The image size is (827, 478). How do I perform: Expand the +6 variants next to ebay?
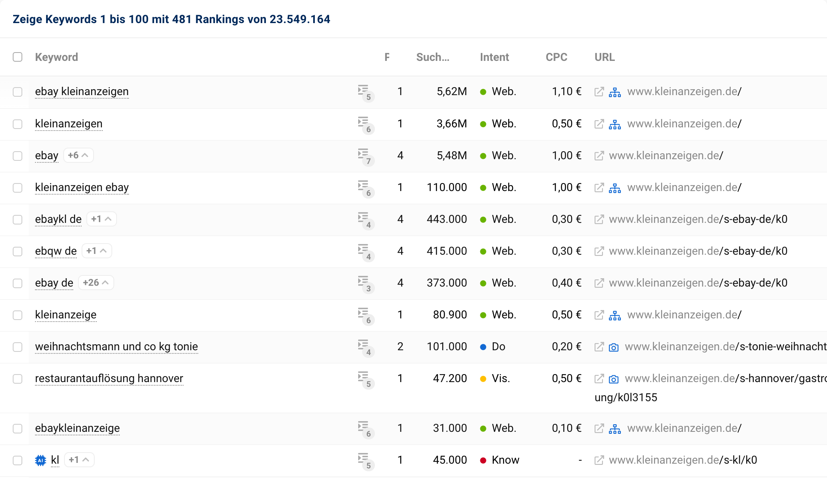78,155
